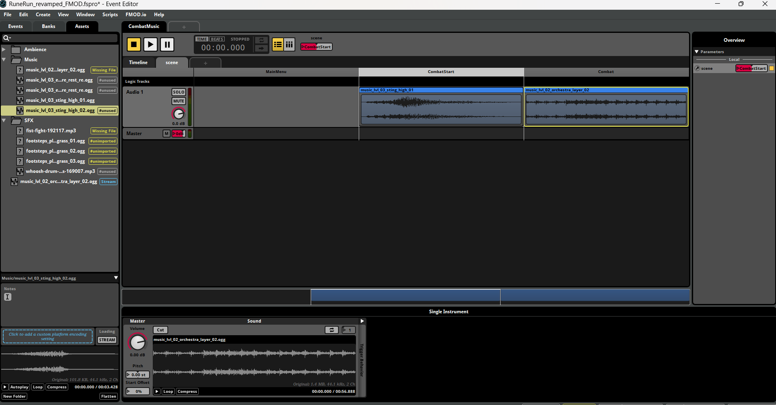This screenshot has height=405, width=776.
Task: Mute the Audio 1 track
Action: coord(178,101)
